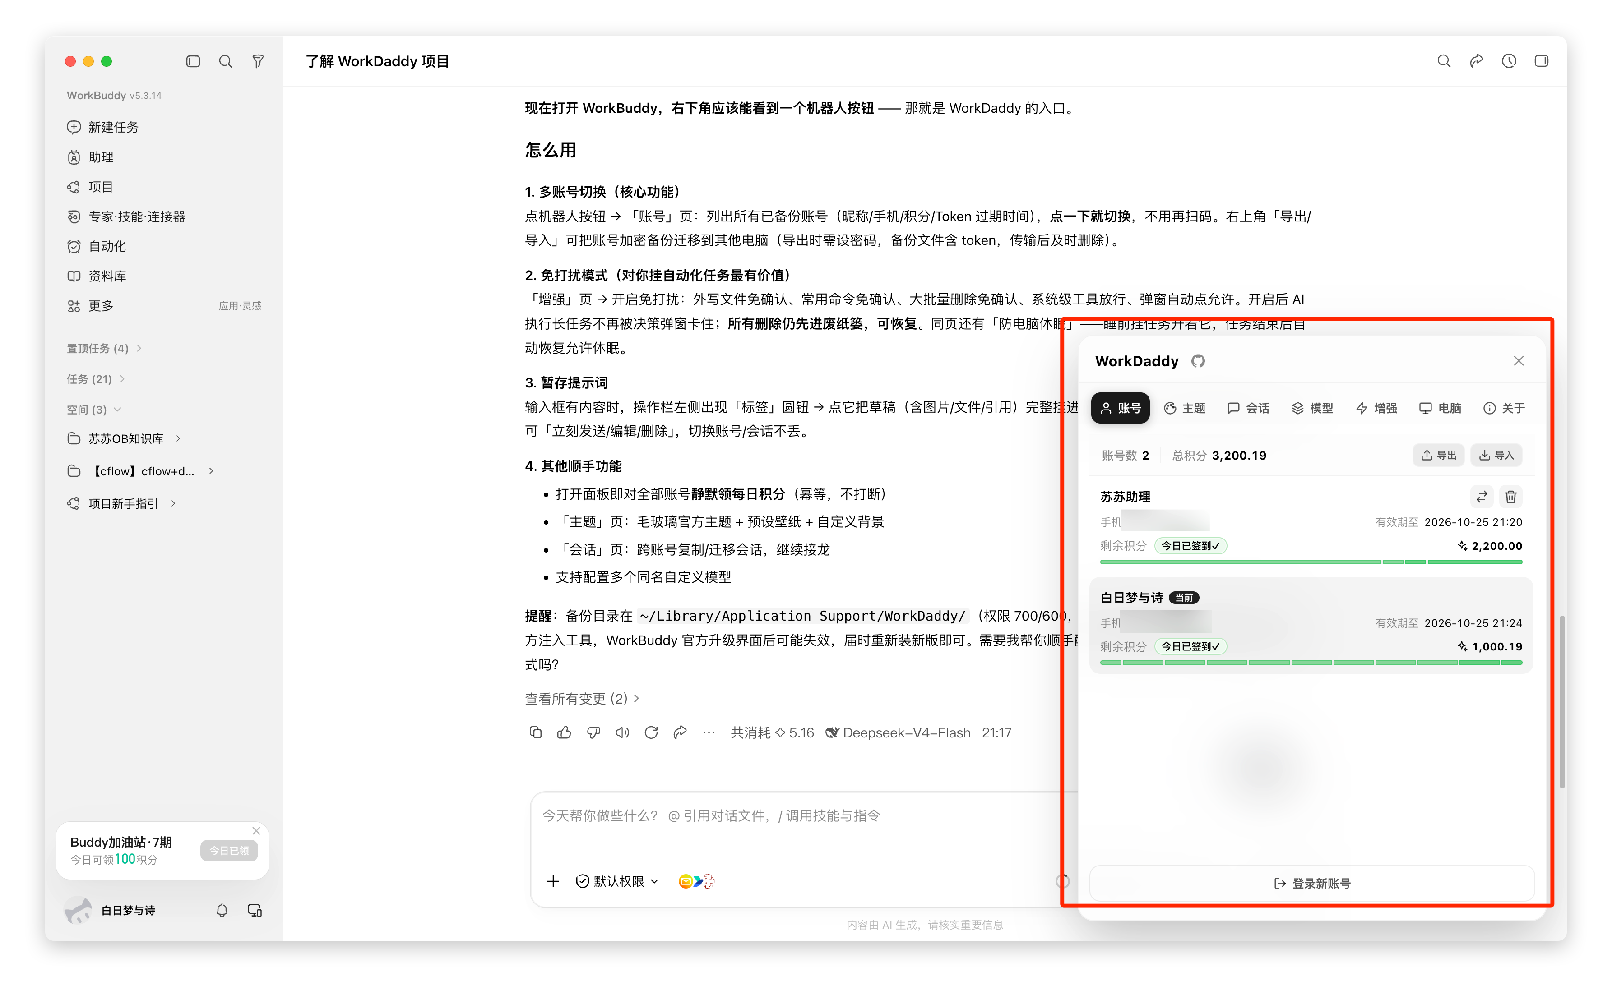Image resolution: width=1612 pixels, height=995 pixels.
Task: Read the reply aloud with speaker icon
Action: [622, 732]
